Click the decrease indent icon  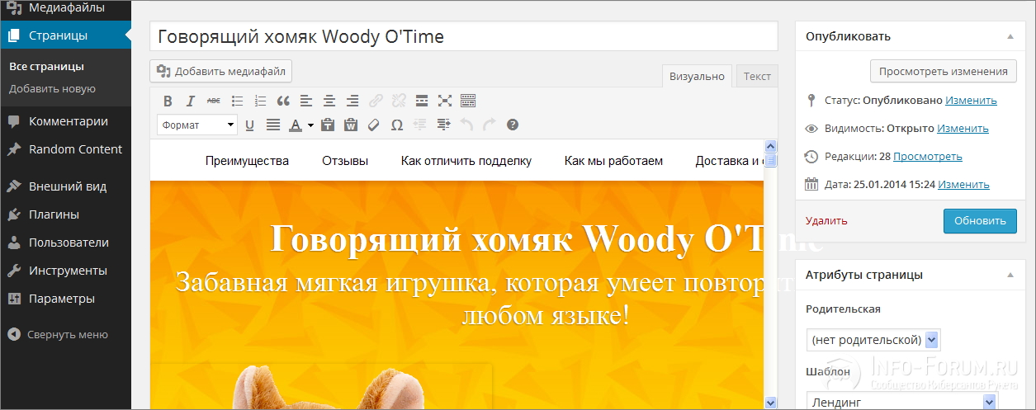pyautogui.click(x=419, y=125)
